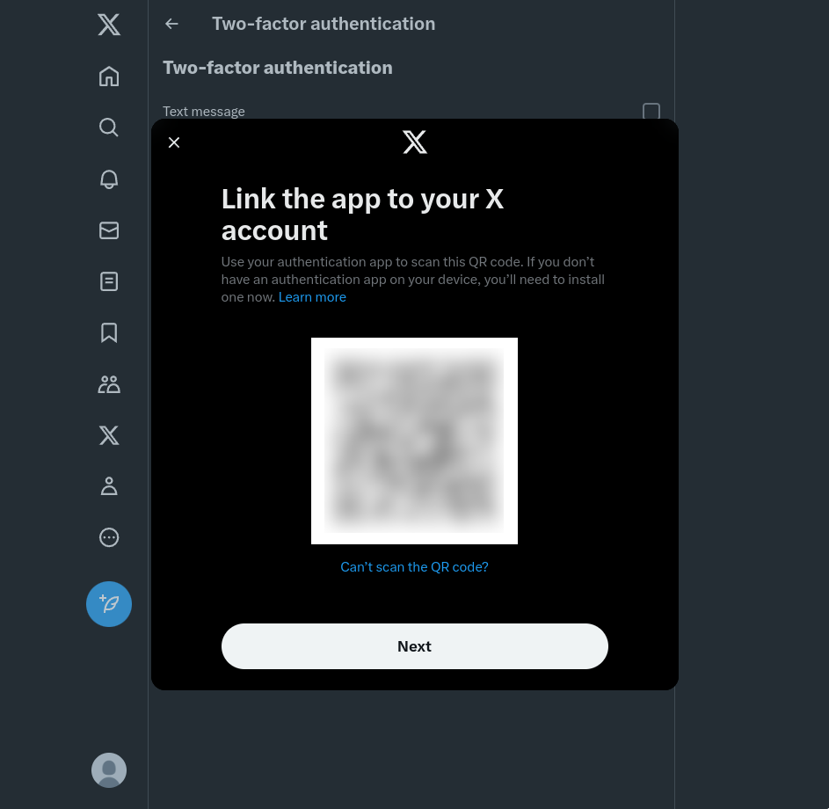Click the QR code image

point(414,441)
